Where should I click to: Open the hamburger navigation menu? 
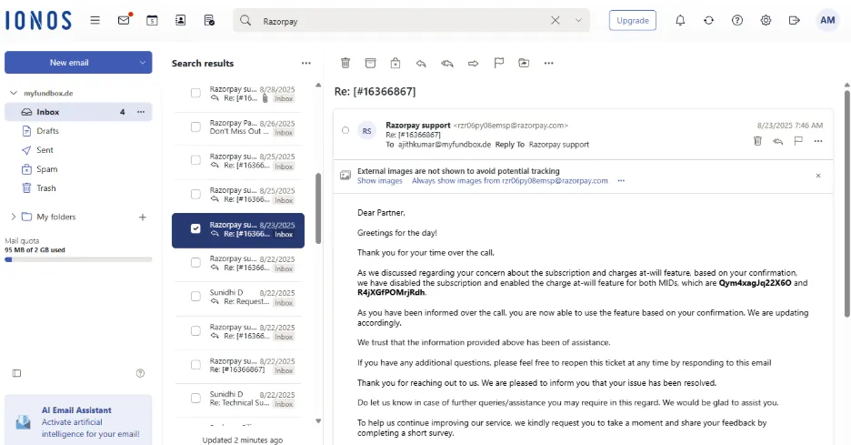(95, 21)
